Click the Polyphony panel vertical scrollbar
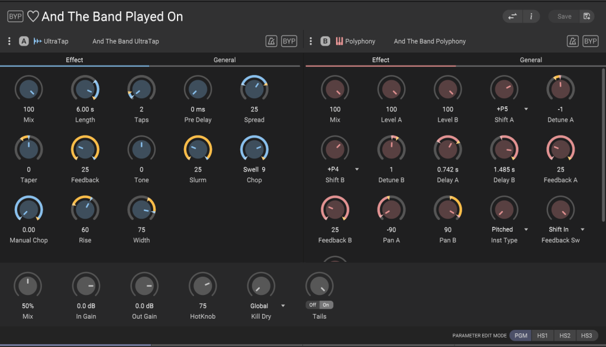 (x=603, y=145)
